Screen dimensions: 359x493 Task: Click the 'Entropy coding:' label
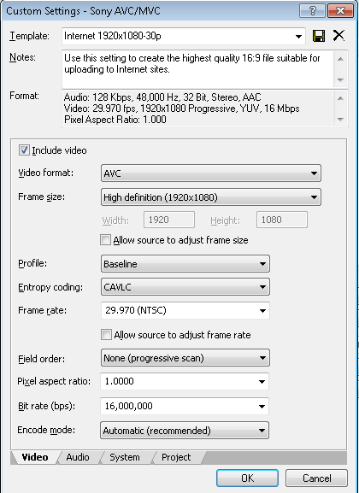click(50, 287)
